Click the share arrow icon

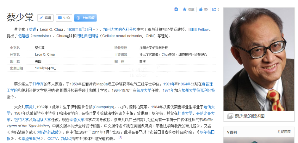coord(214,9)
